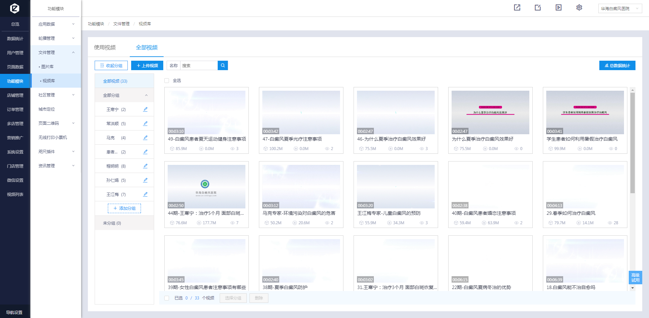The image size is (649, 318).
Task: Click pencil icon next to 程明明 group
Action: pyautogui.click(x=145, y=166)
